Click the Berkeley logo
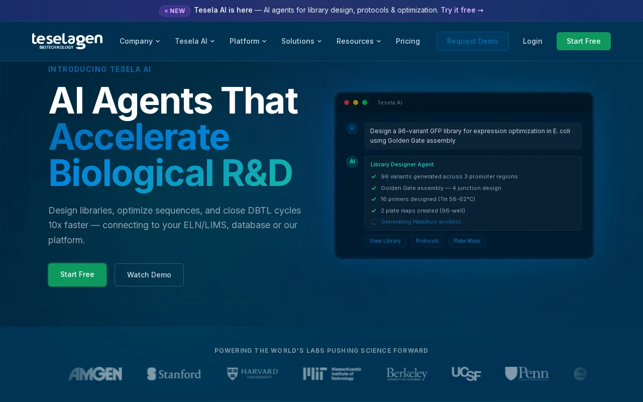This screenshot has height=402, width=643. pyautogui.click(x=407, y=374)
